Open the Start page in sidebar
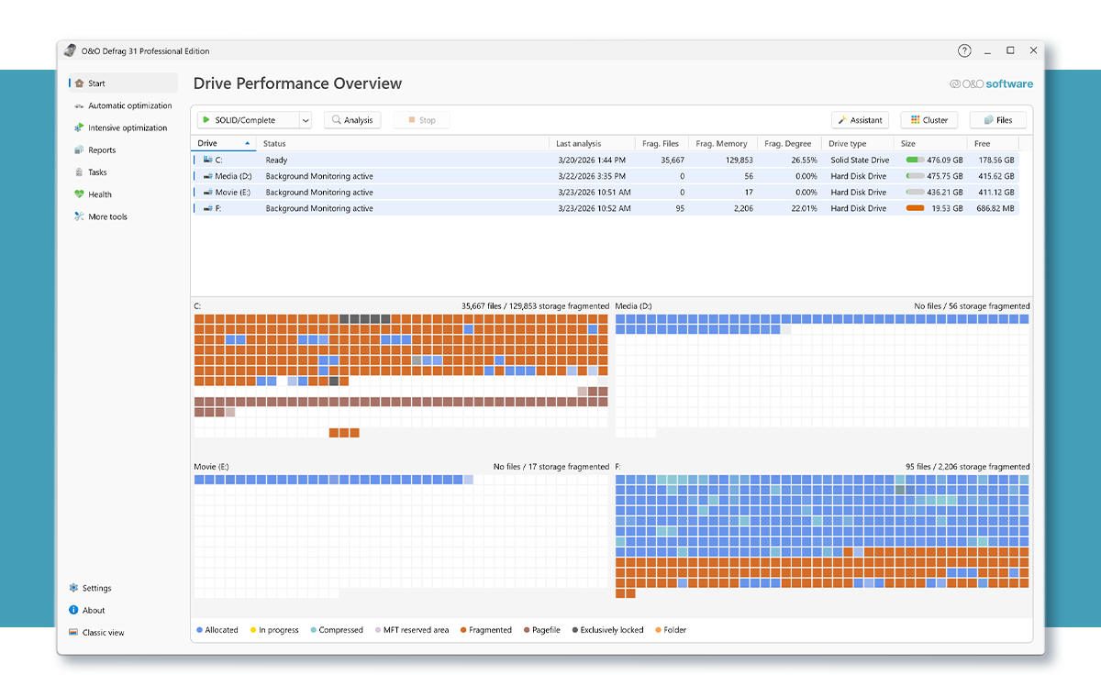 click(x=123, y=83)
